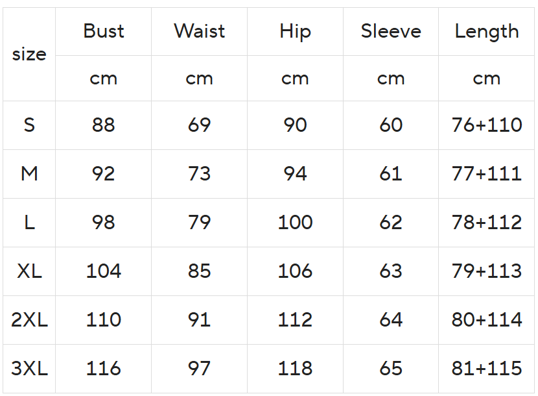
Task: Select waist value 73 for size M
Action: tap(200, 173)
